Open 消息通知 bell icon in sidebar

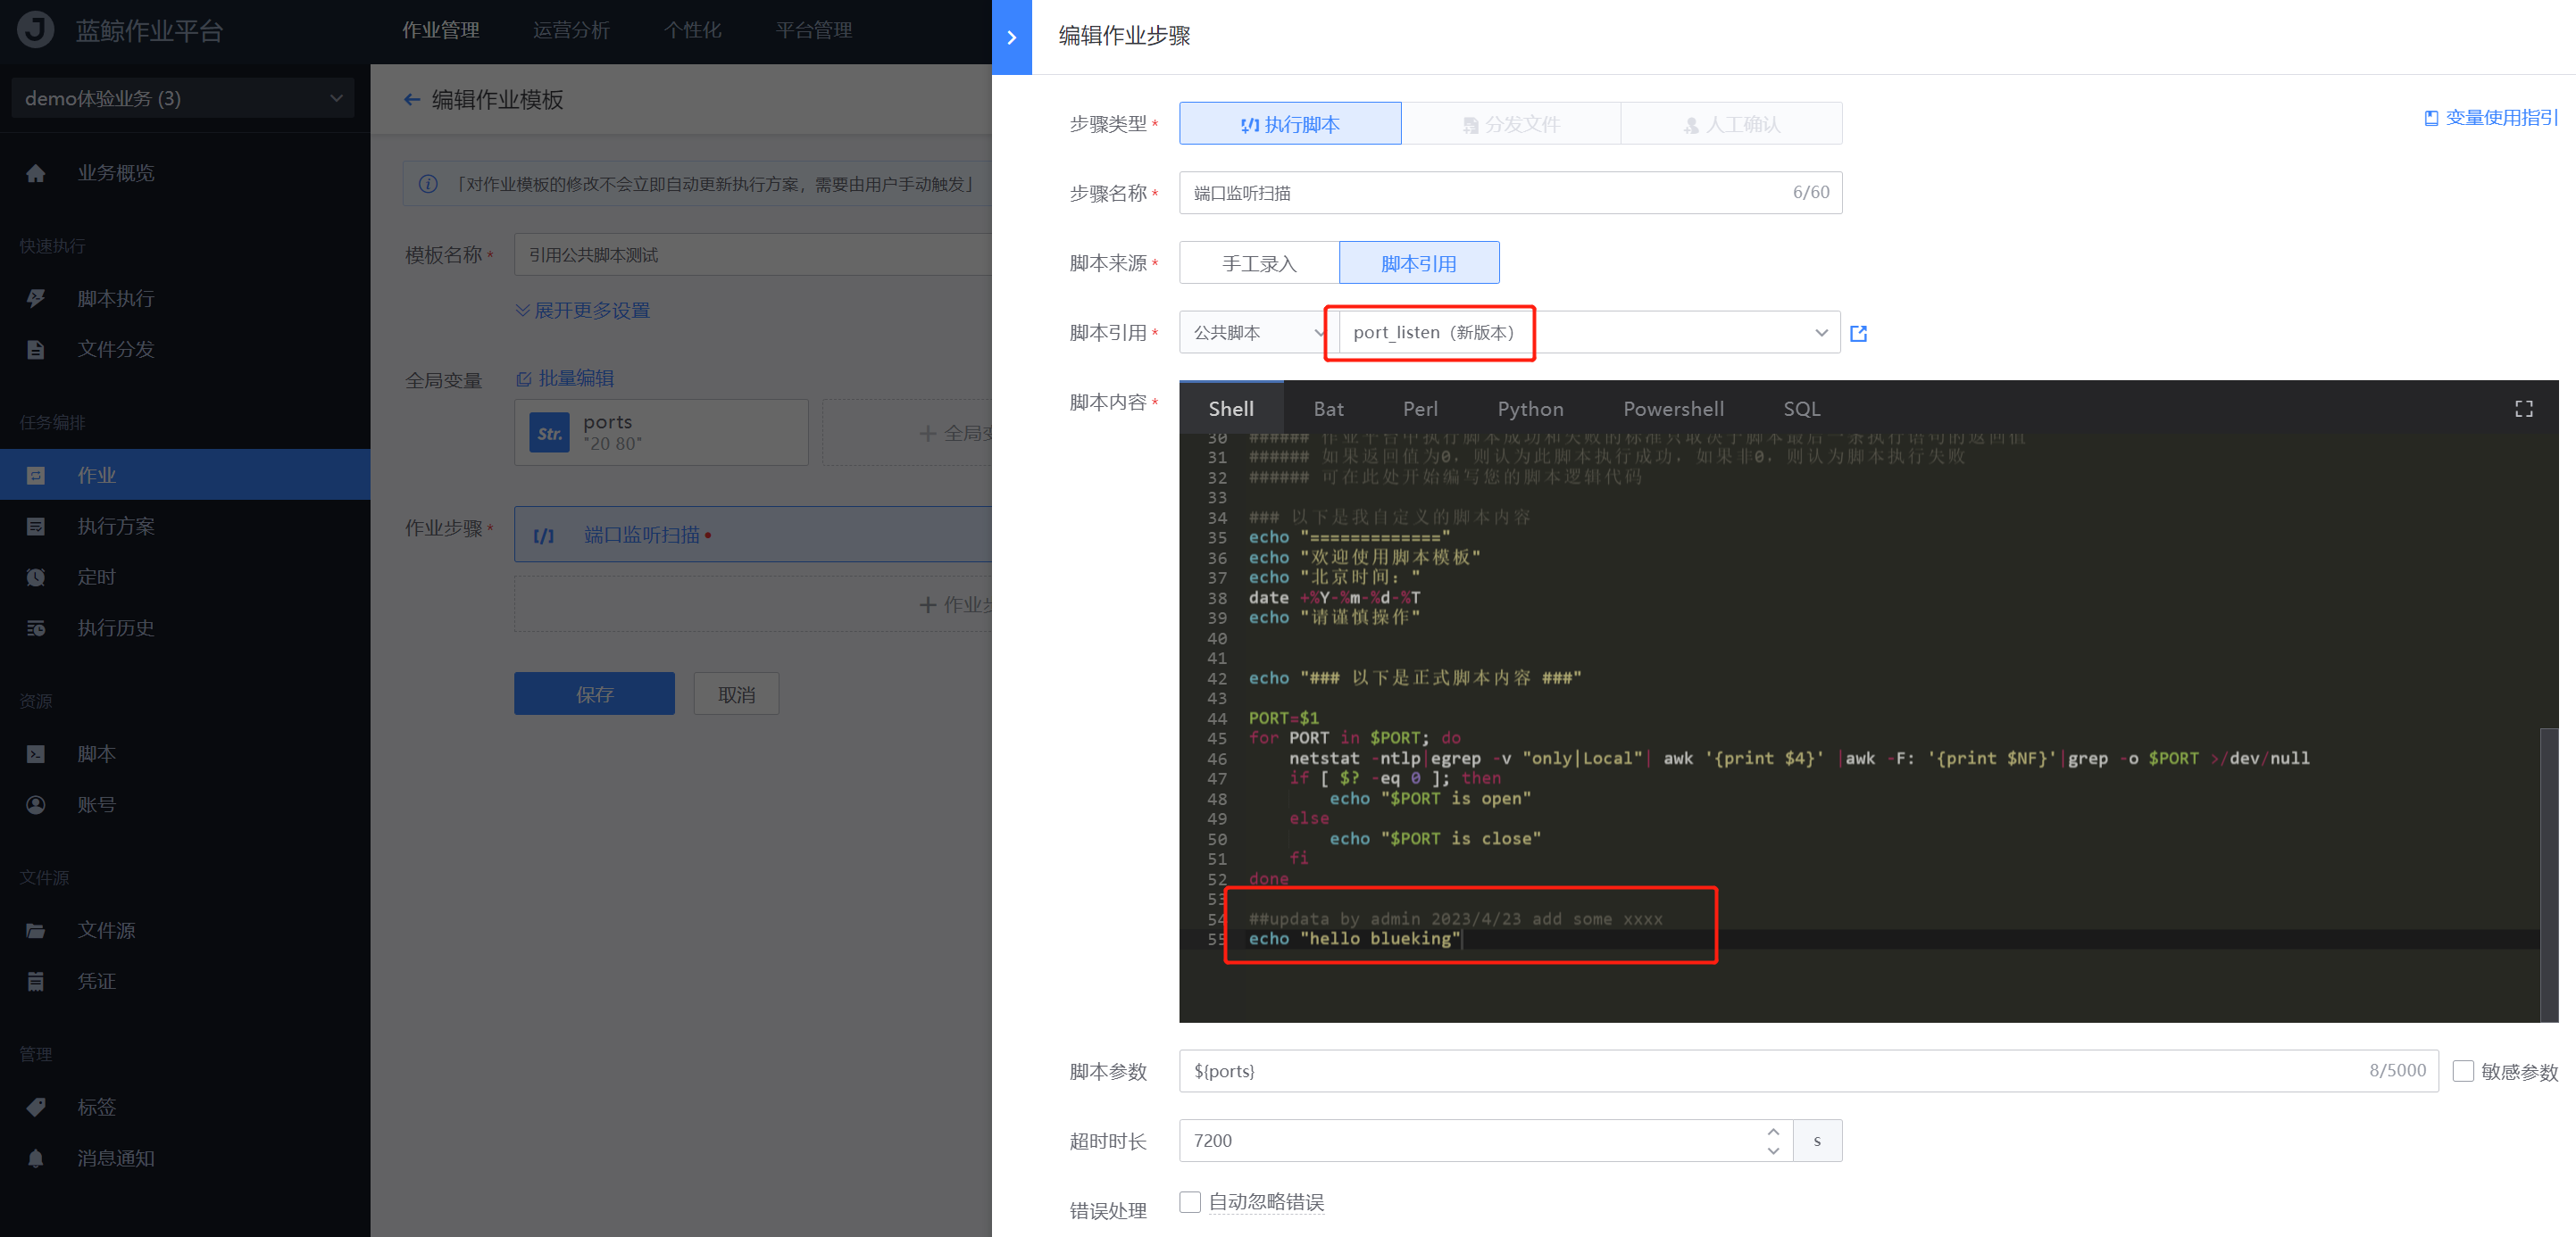pos(36,1159)
